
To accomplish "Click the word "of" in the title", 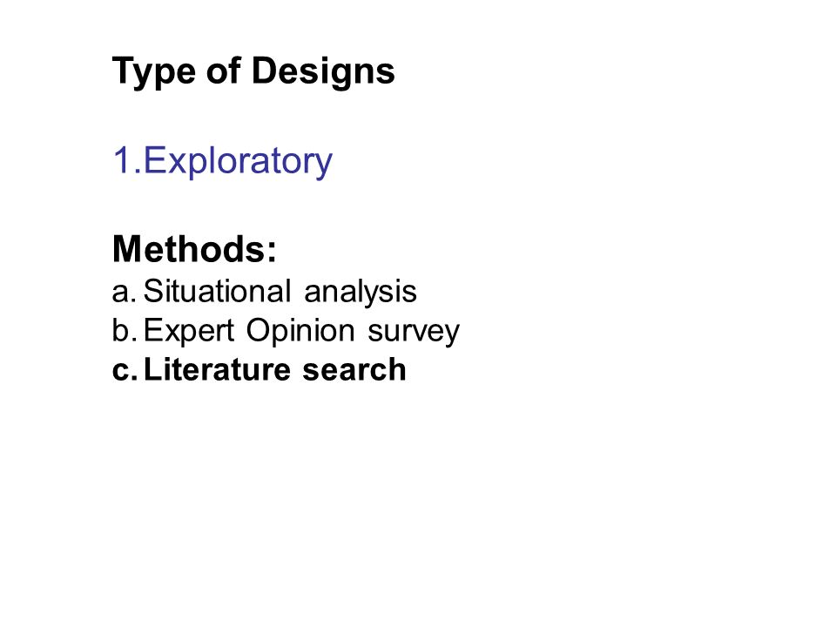I will tap(224, 71).
